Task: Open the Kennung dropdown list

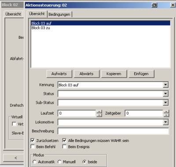Action: coord(165,85)
